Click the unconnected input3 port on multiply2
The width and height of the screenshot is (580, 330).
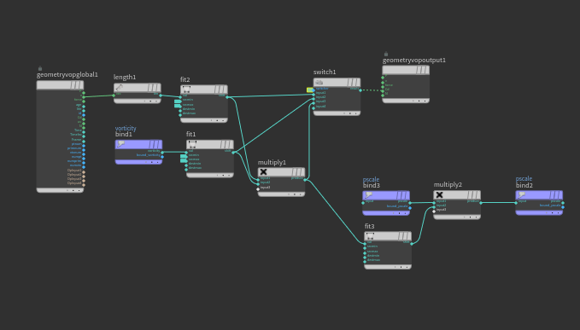[x=434, y=211]
